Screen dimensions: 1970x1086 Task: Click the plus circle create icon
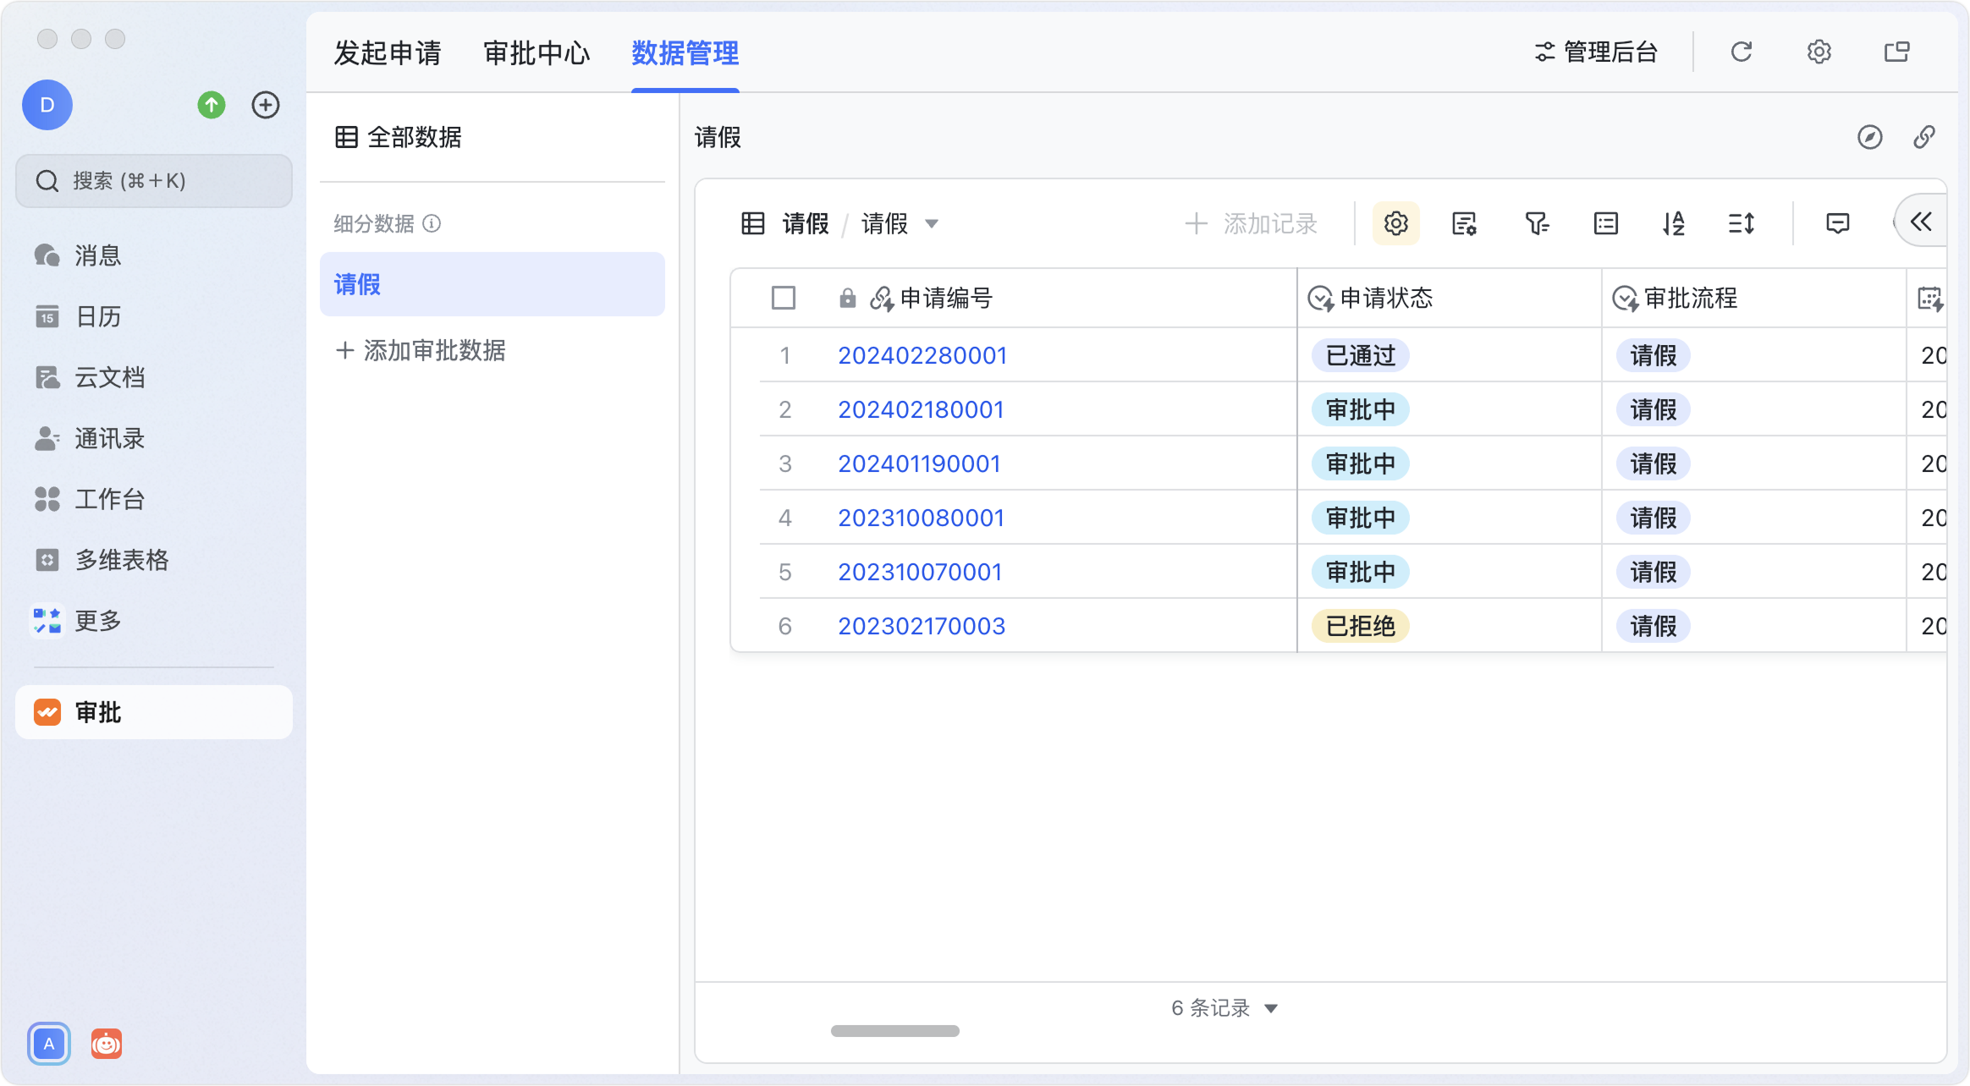(x=266, y=105)
